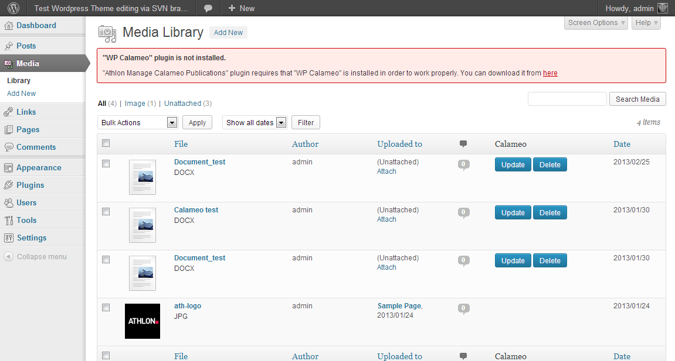Focus the Search Media text field
This screenshot has width=675, height=361.
click(567, 99)
